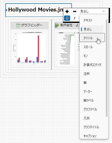
Task: Select the モノ style option
Action: pyautogui.click(x=92, y=56)
